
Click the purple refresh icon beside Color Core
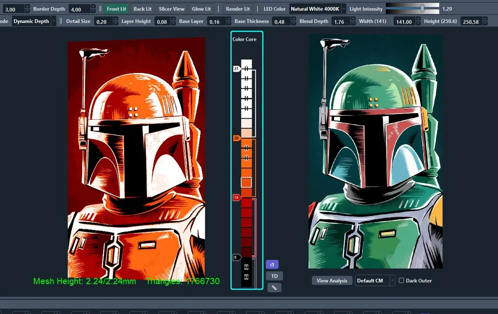coord(272,264)
